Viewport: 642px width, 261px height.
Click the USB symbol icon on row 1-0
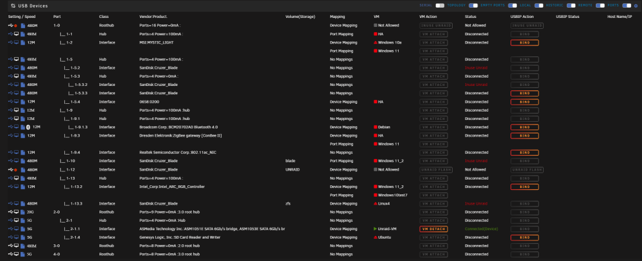pos(10,26)
